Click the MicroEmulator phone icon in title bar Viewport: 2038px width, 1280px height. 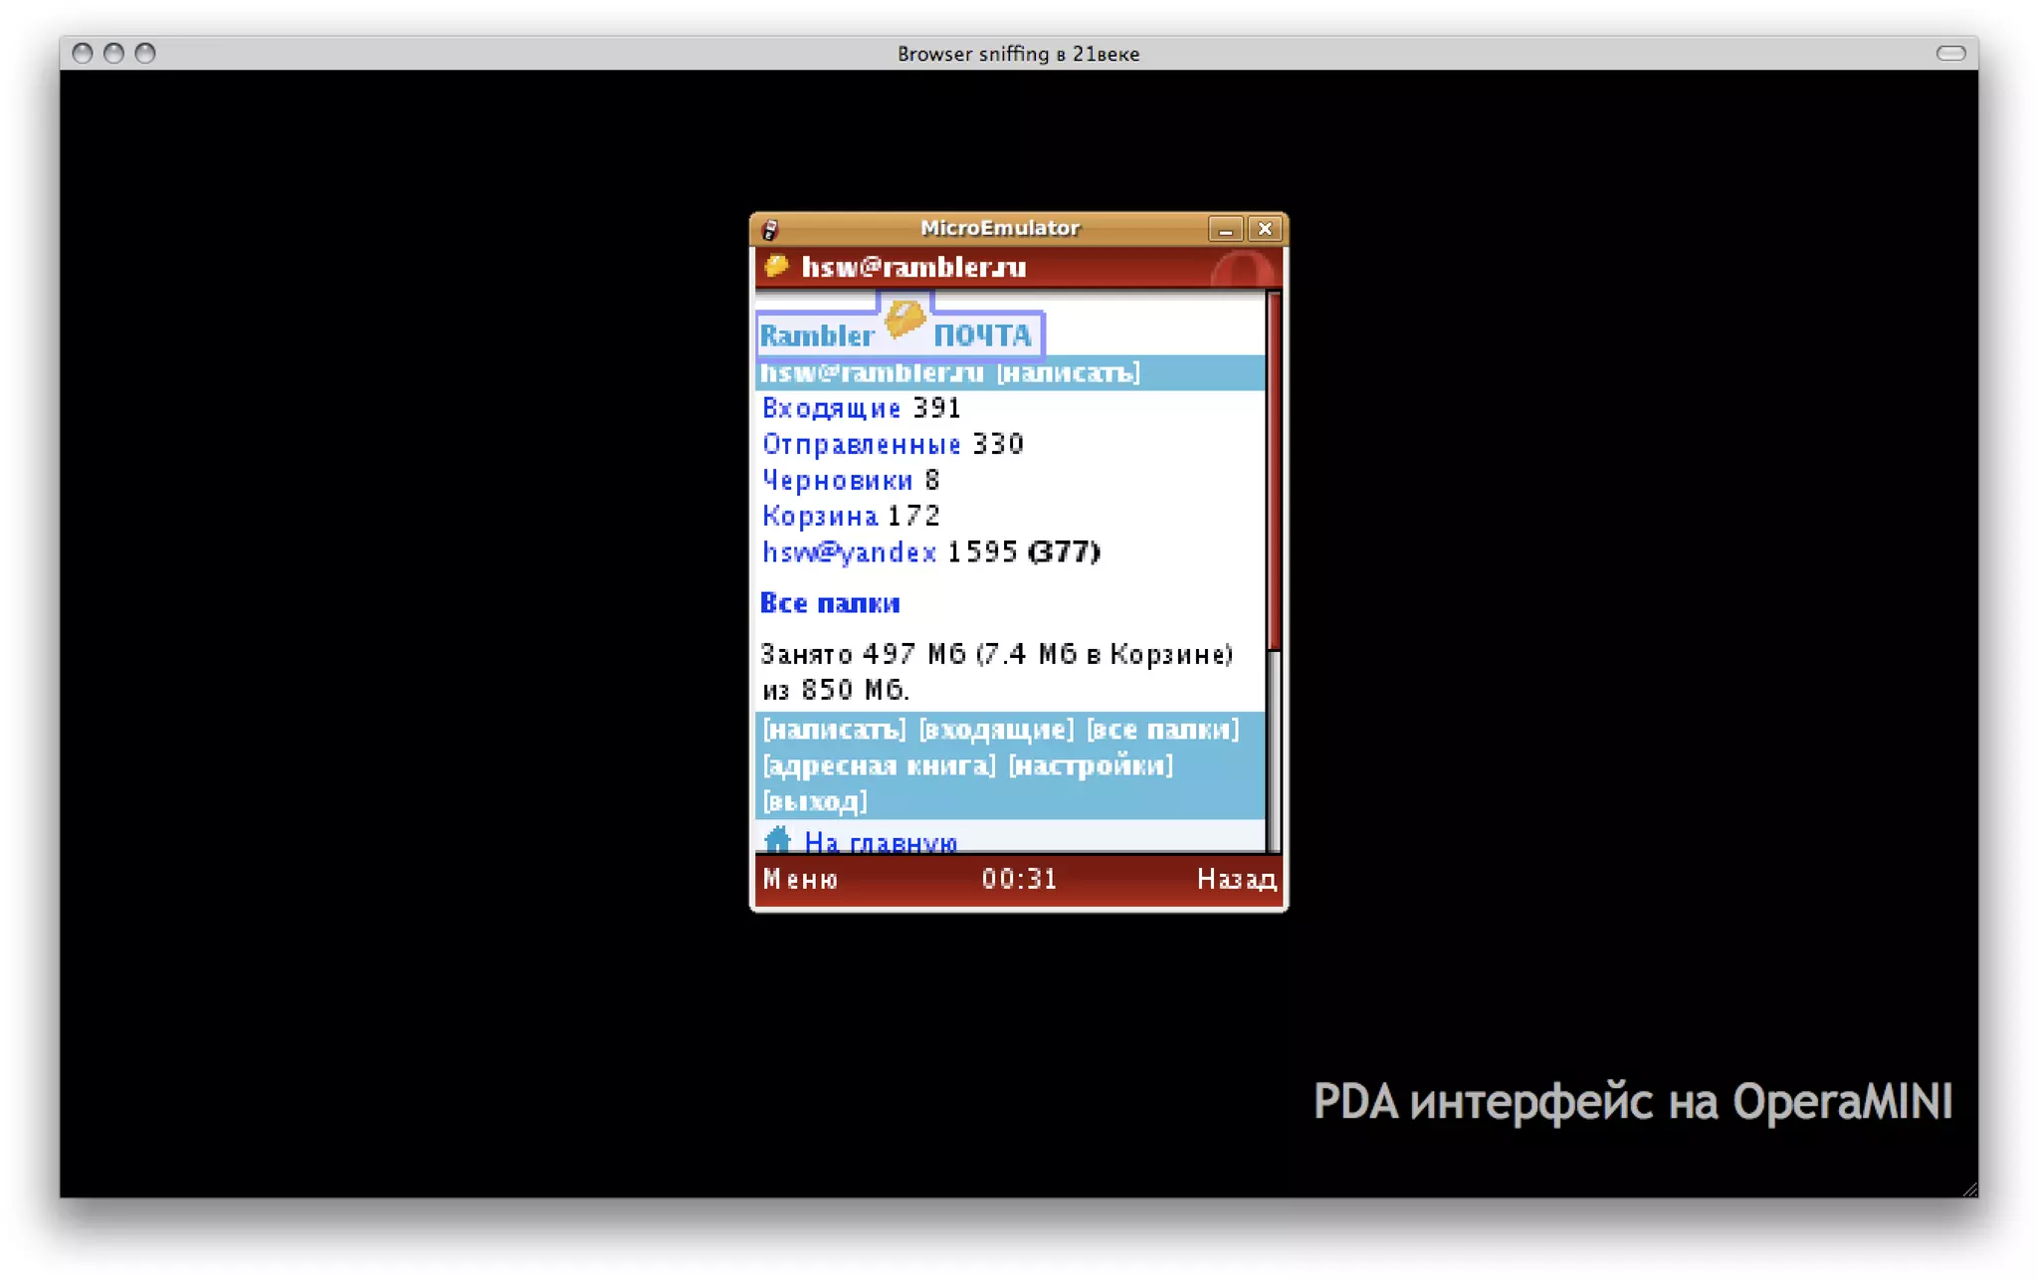pyautogui.click(x=770, y=230)
